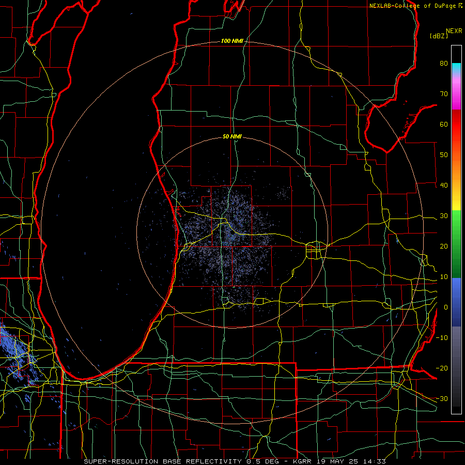Click the radar site at the echo center
Screen dimensions: 465x465
[x=232, y=233]
